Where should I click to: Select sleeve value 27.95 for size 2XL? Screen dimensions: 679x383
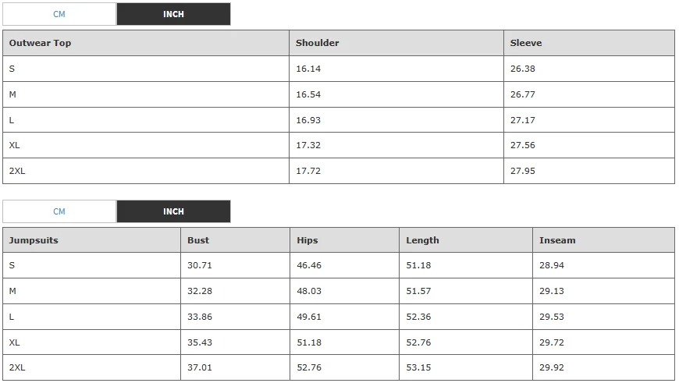(x=522, y=171)
